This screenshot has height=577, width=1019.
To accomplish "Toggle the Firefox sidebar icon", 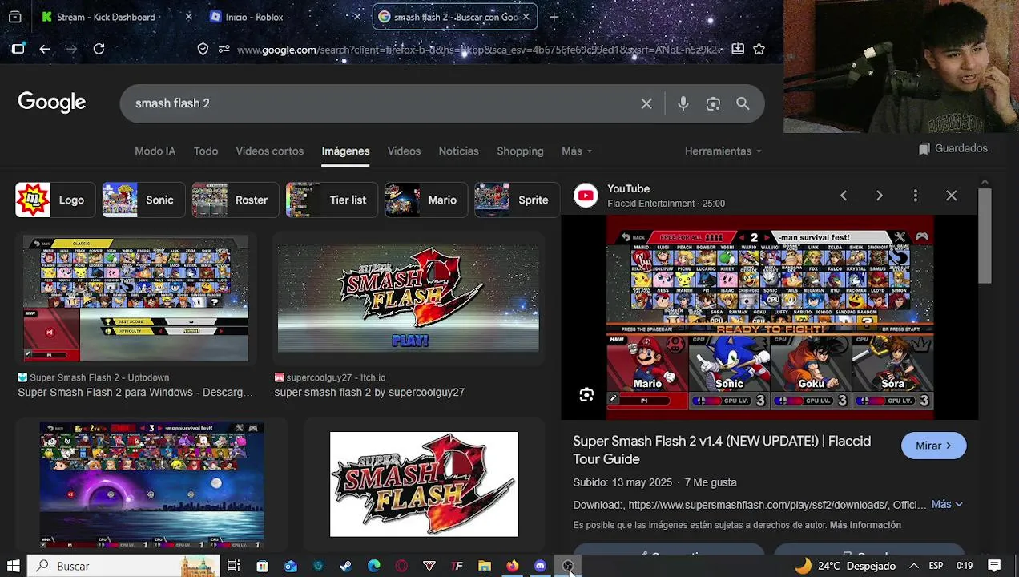I will (x=18, y=49).
